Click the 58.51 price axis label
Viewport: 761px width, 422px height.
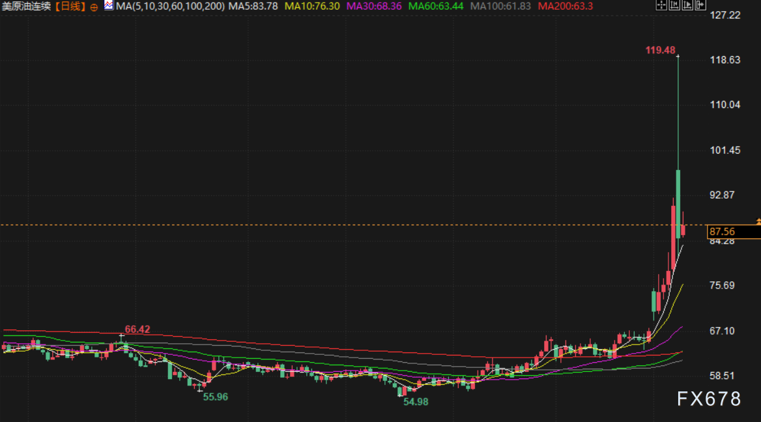(722, 376)
